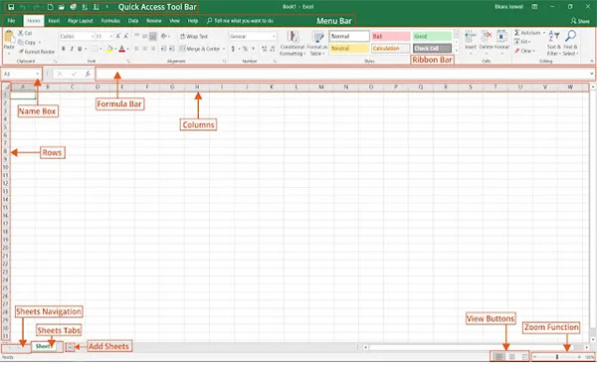597x373 pixels.
Task: Click the Percent style icon
Action: coord(245,49)
